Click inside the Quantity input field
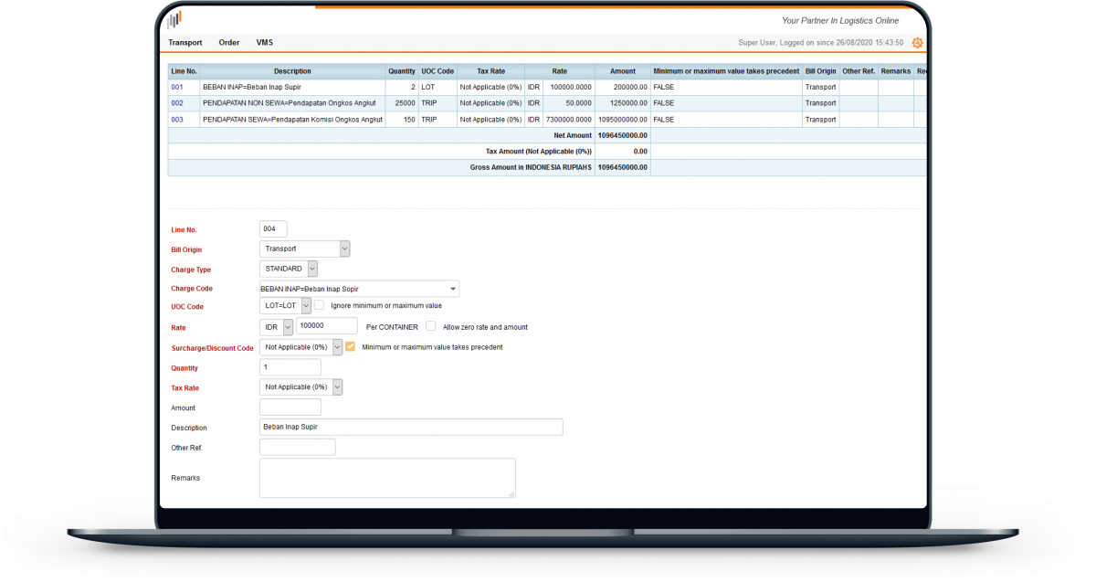1096x582 pixels. click(x=289, y=366)
